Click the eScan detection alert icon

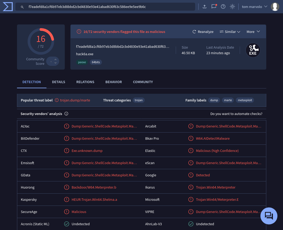pos(191,163)
